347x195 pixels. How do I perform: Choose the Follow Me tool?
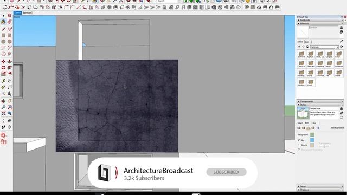click(10, 67)
